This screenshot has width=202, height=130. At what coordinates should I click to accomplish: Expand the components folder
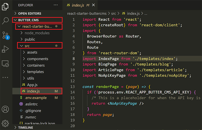[37, 59]
